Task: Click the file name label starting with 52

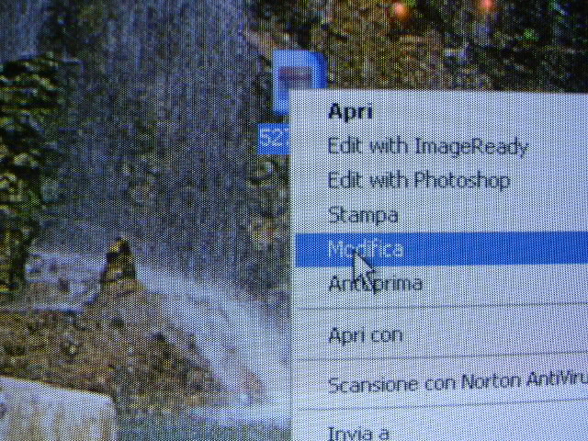Action: (x=273, y=138)
